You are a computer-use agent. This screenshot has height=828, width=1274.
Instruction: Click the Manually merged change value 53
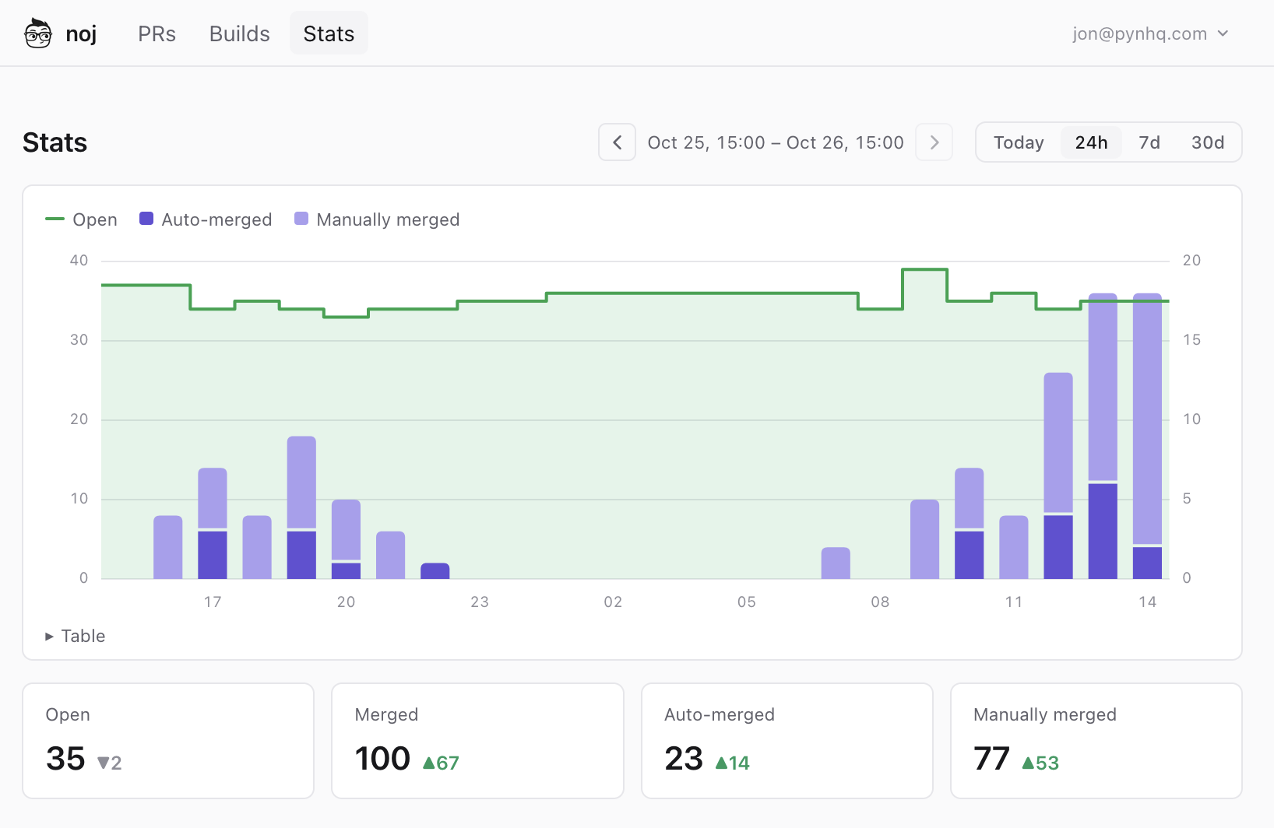coord(1040,763)
